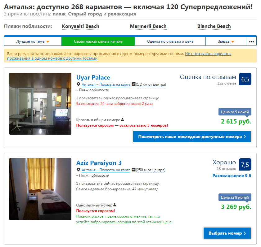Click the map checkmark icon after Aziz Pansiyon 3 location link
The image size is (261, 247).
click(133, 170)
